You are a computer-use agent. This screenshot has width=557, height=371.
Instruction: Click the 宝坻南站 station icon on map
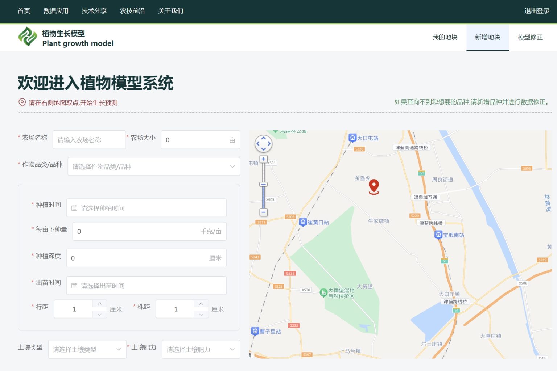click(438, 235)
